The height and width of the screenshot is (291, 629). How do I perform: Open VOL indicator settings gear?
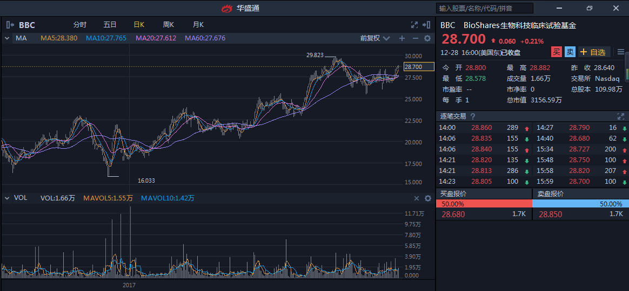click(x=427, y=198)
